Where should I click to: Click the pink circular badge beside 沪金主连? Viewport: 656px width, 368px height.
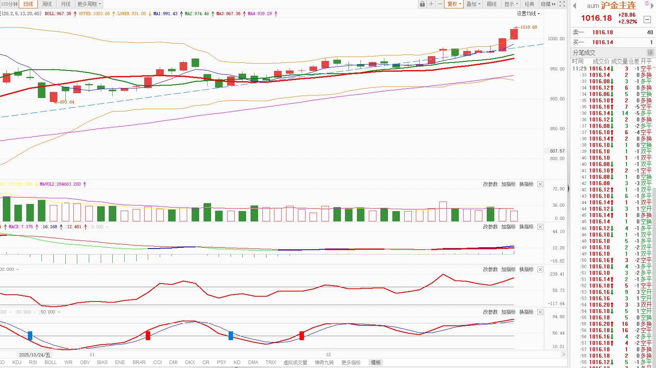coord(647,3)
